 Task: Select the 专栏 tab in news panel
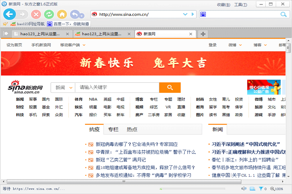click(113, 130)
